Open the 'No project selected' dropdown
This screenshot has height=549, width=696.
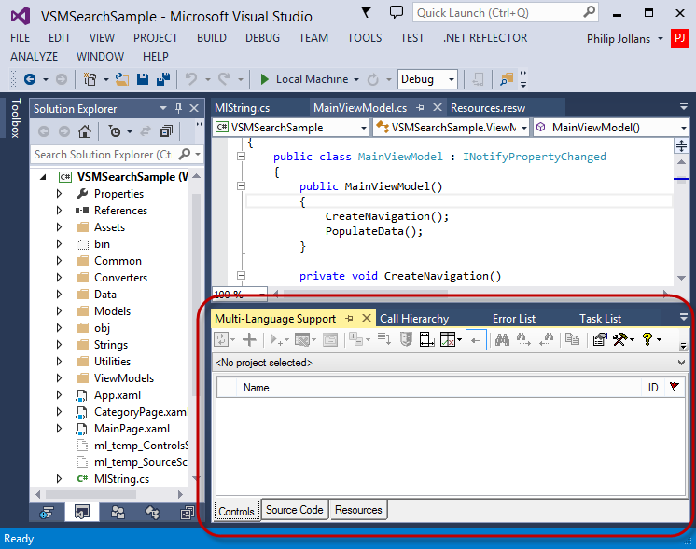(x=452, y=362)
